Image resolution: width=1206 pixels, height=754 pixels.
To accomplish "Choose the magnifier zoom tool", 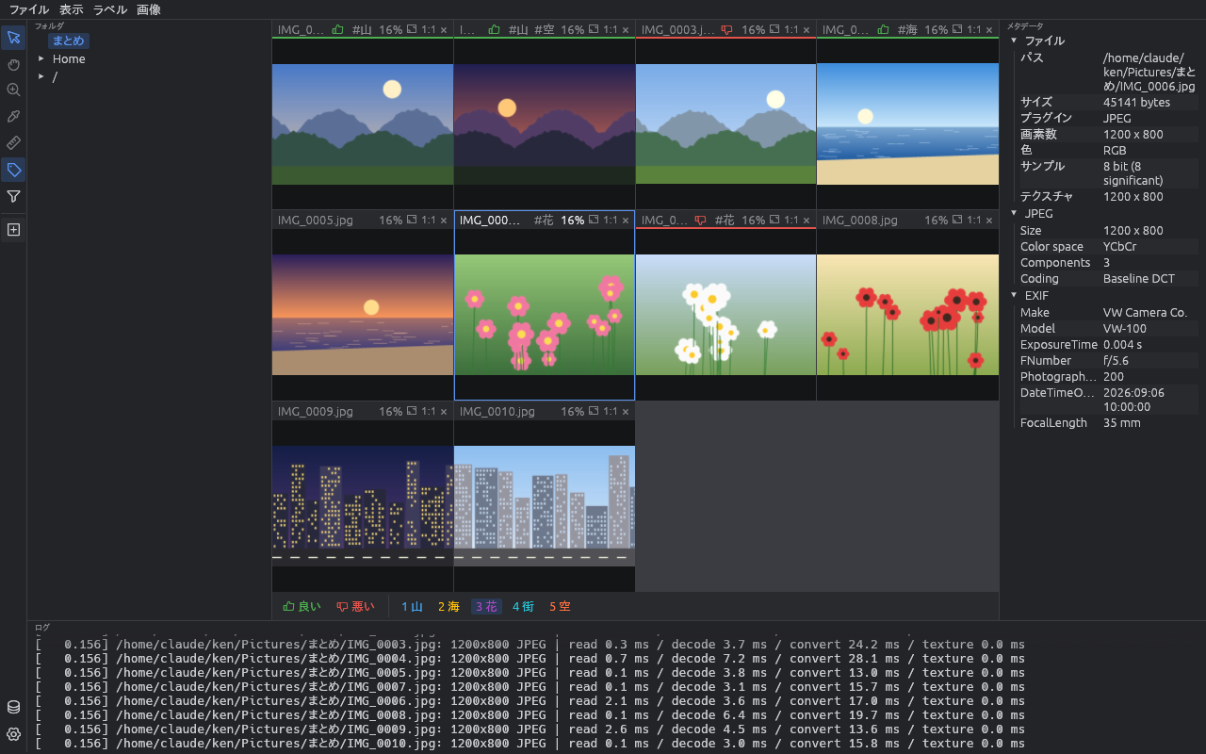I will click(x=13, y=90).
